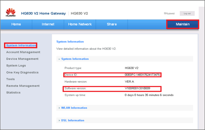Open the Home tab

point(16,24)
